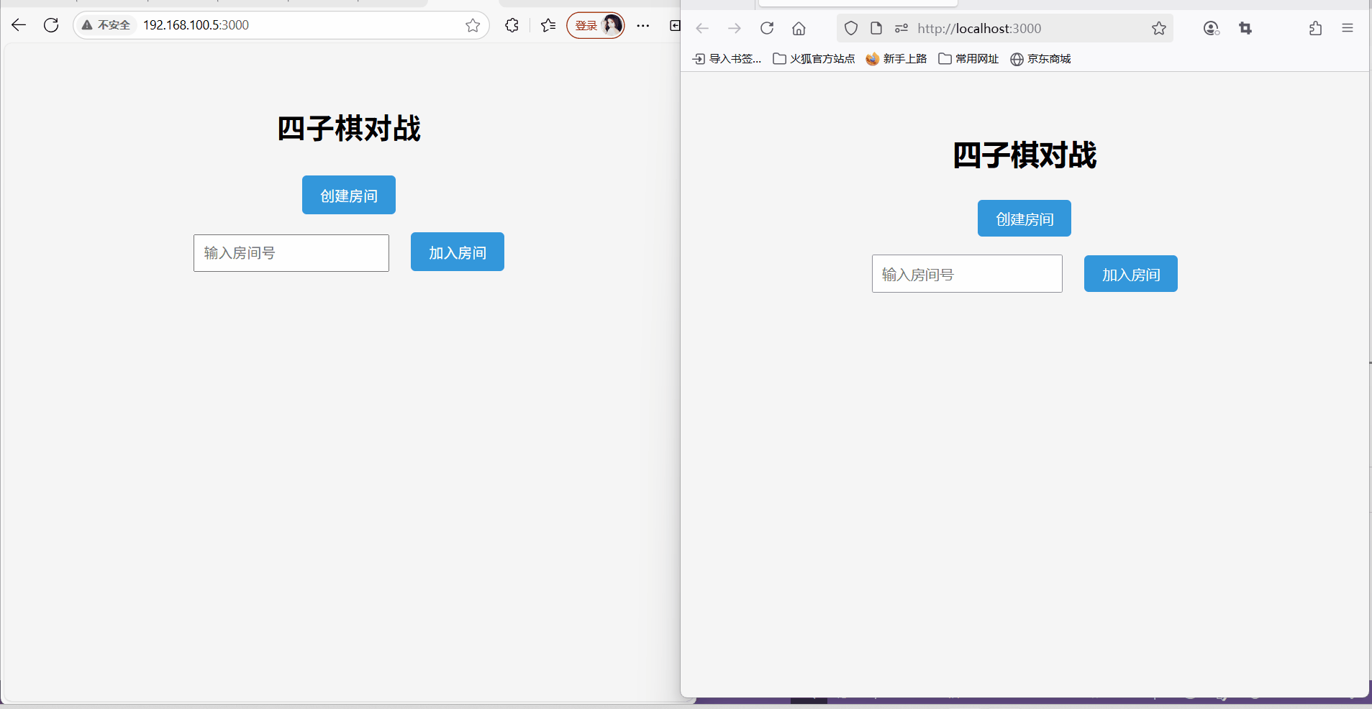Open the Edge ... settings menu
Image resolution: width=1372 pixels, height=709 pixels.
[x=642, y=25]
